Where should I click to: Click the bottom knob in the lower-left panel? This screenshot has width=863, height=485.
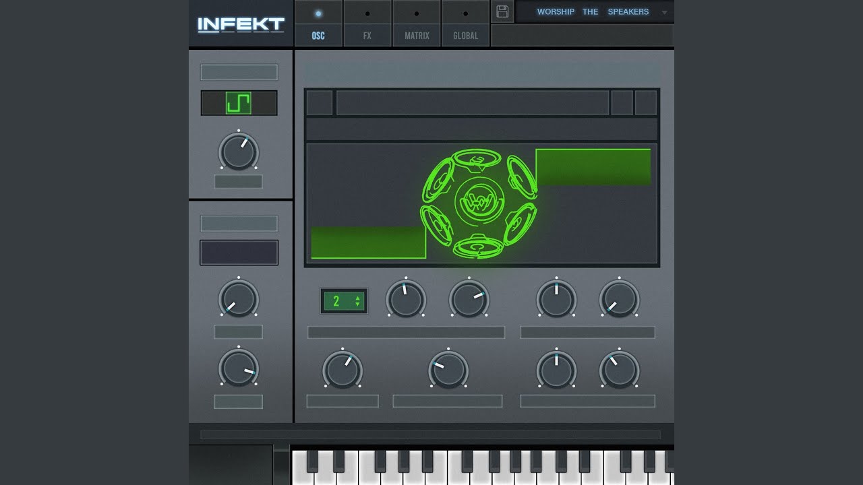coord(239,368)
